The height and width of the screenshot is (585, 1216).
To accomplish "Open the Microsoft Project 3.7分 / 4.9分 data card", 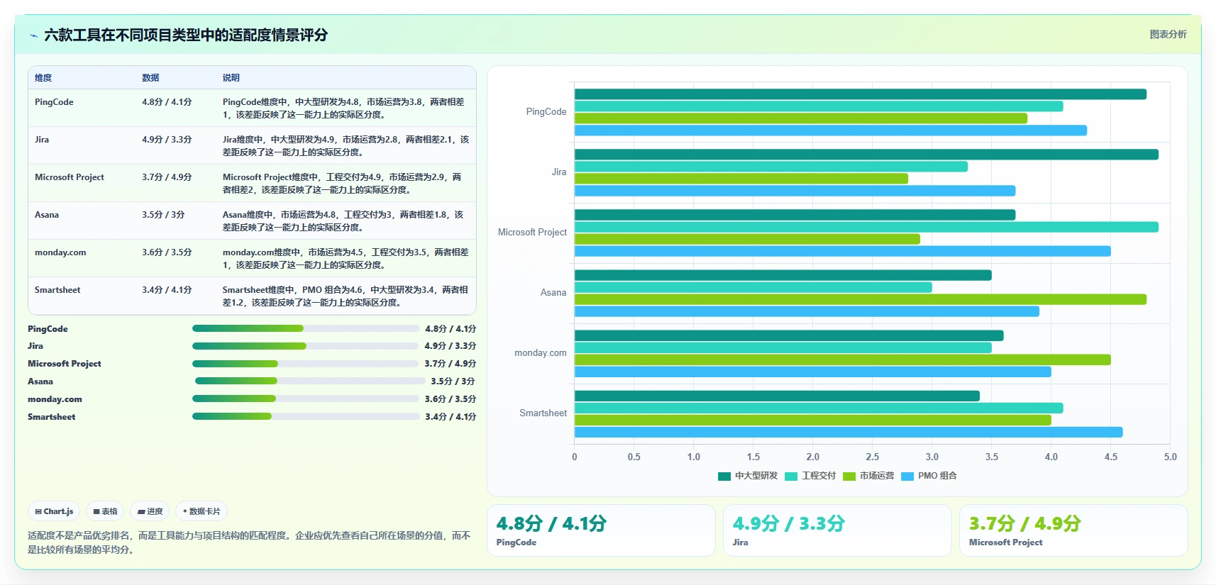I will pos(1073,530).
